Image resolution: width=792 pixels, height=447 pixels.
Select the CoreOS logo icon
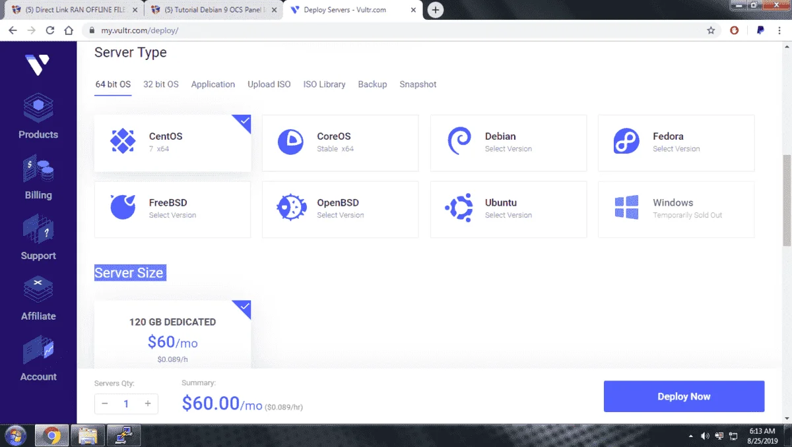[290, 142]
